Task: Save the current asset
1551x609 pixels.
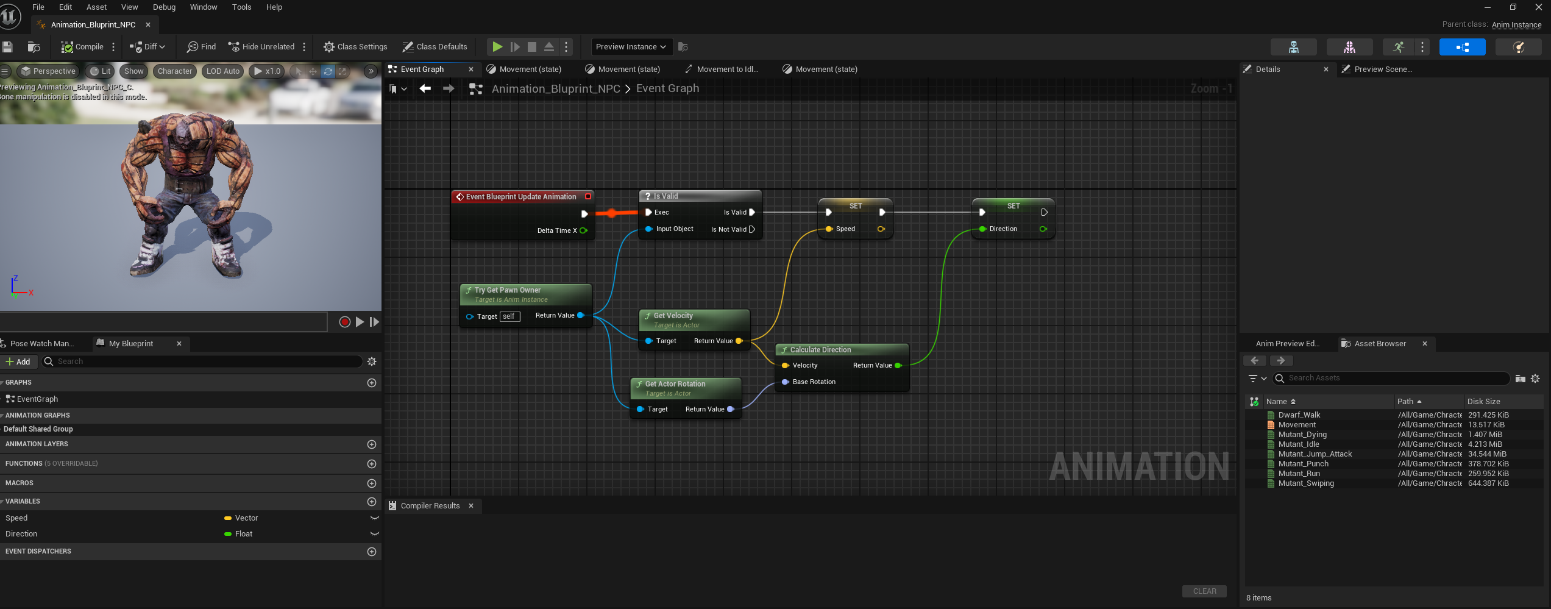Action: click(8, 46)
